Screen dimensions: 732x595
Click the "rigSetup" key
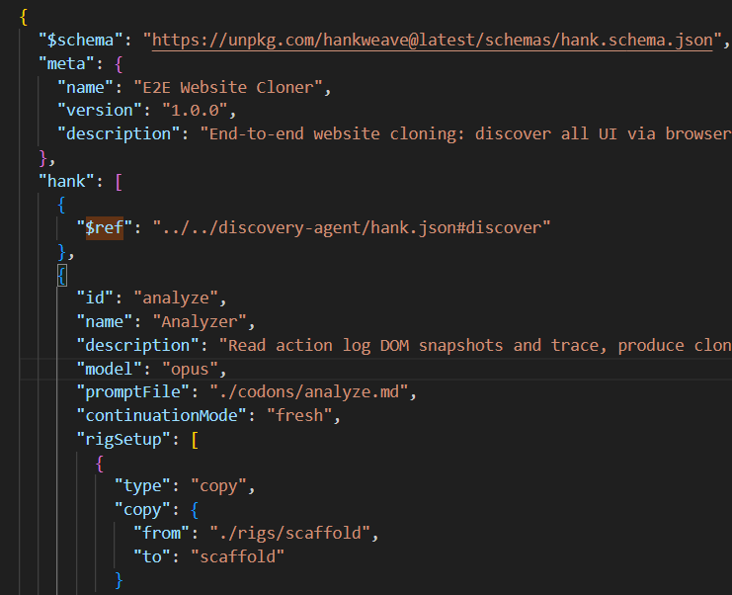point(123,440)
